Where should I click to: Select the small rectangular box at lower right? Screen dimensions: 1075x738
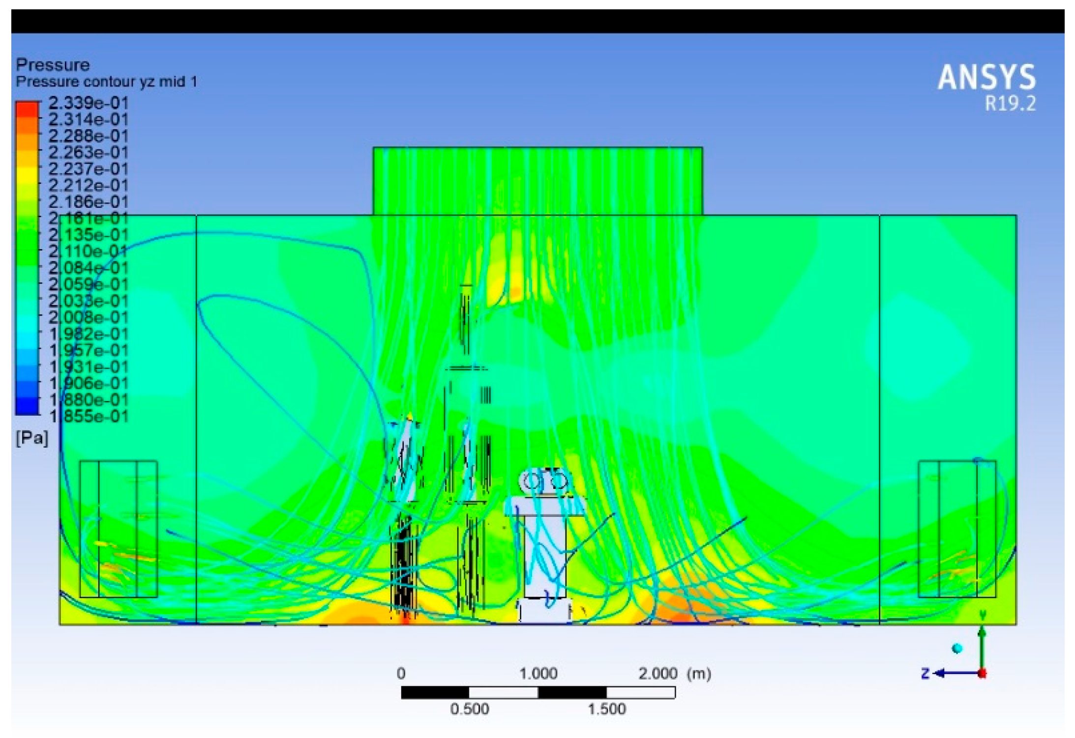[957, 529]
